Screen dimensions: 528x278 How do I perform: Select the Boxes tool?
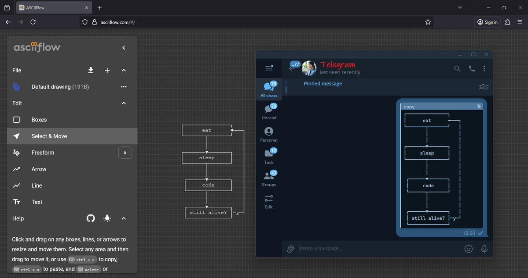coord(72,120)
